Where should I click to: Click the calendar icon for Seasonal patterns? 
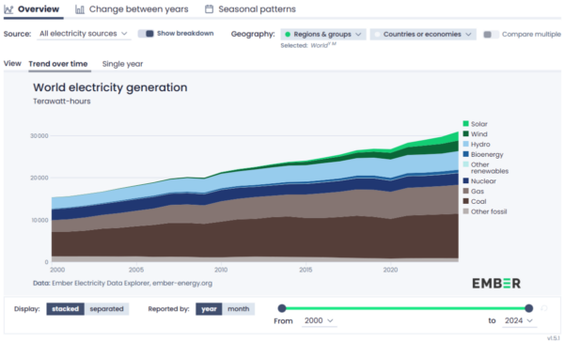(209, 9)
